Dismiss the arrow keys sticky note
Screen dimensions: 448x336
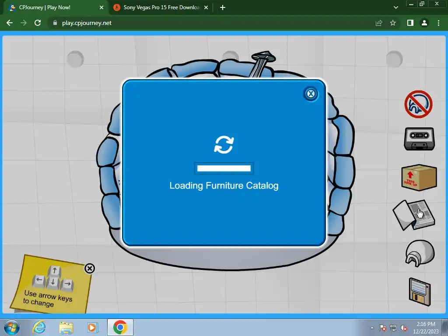click(90, 268)
